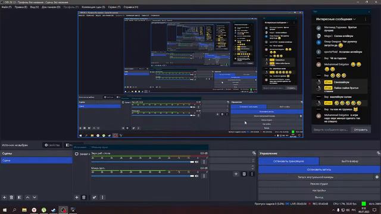Remove scene transition with trash icon
381x214 pixels.
tap(244, 174)
